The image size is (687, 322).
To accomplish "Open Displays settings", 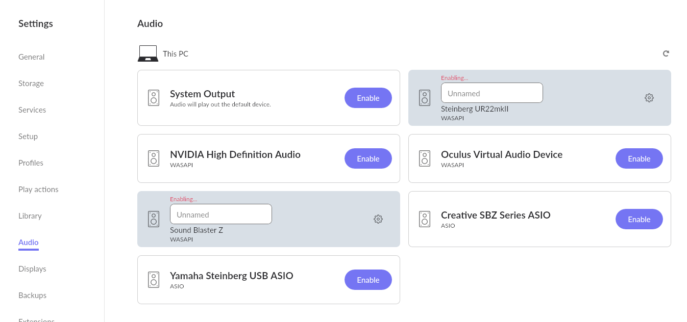I will click(32, 269).
